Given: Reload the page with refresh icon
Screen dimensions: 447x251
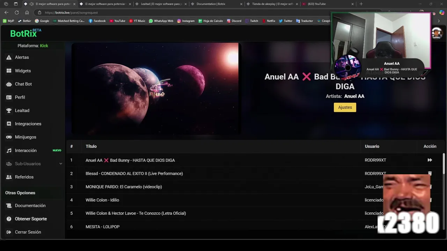Looking at the screenshot, I should tap(16, 13).
